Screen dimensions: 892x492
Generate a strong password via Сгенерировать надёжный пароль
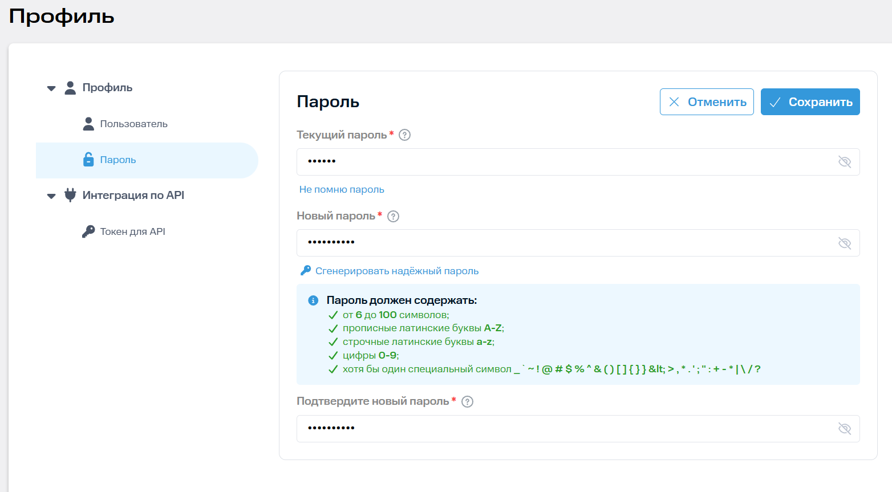(397, 271)
